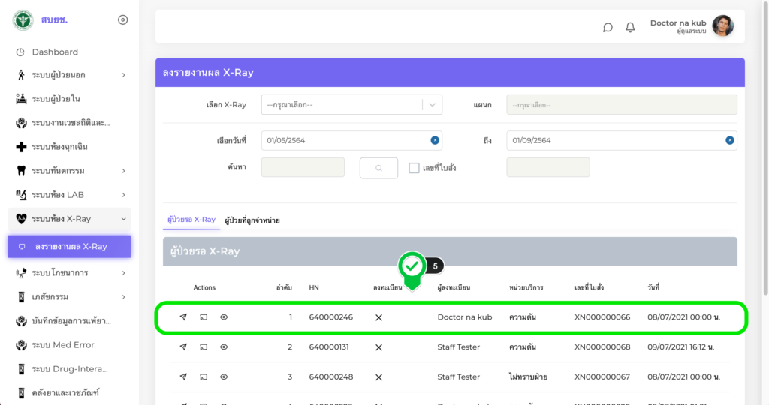This screenshot has height=405, width=769.
Task: Click the cast screen icon in row 2
Action: pos(204,347)
